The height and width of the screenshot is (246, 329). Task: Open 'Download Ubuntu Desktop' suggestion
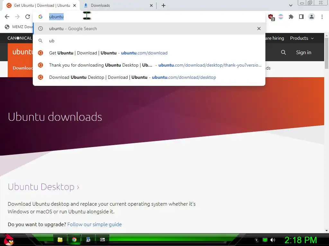[149, 77]
